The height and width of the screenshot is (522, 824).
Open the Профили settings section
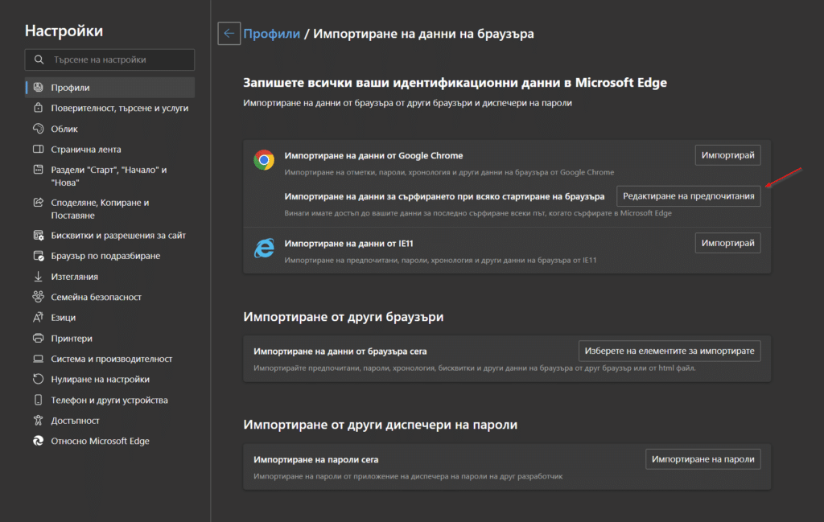pos(109,87)
